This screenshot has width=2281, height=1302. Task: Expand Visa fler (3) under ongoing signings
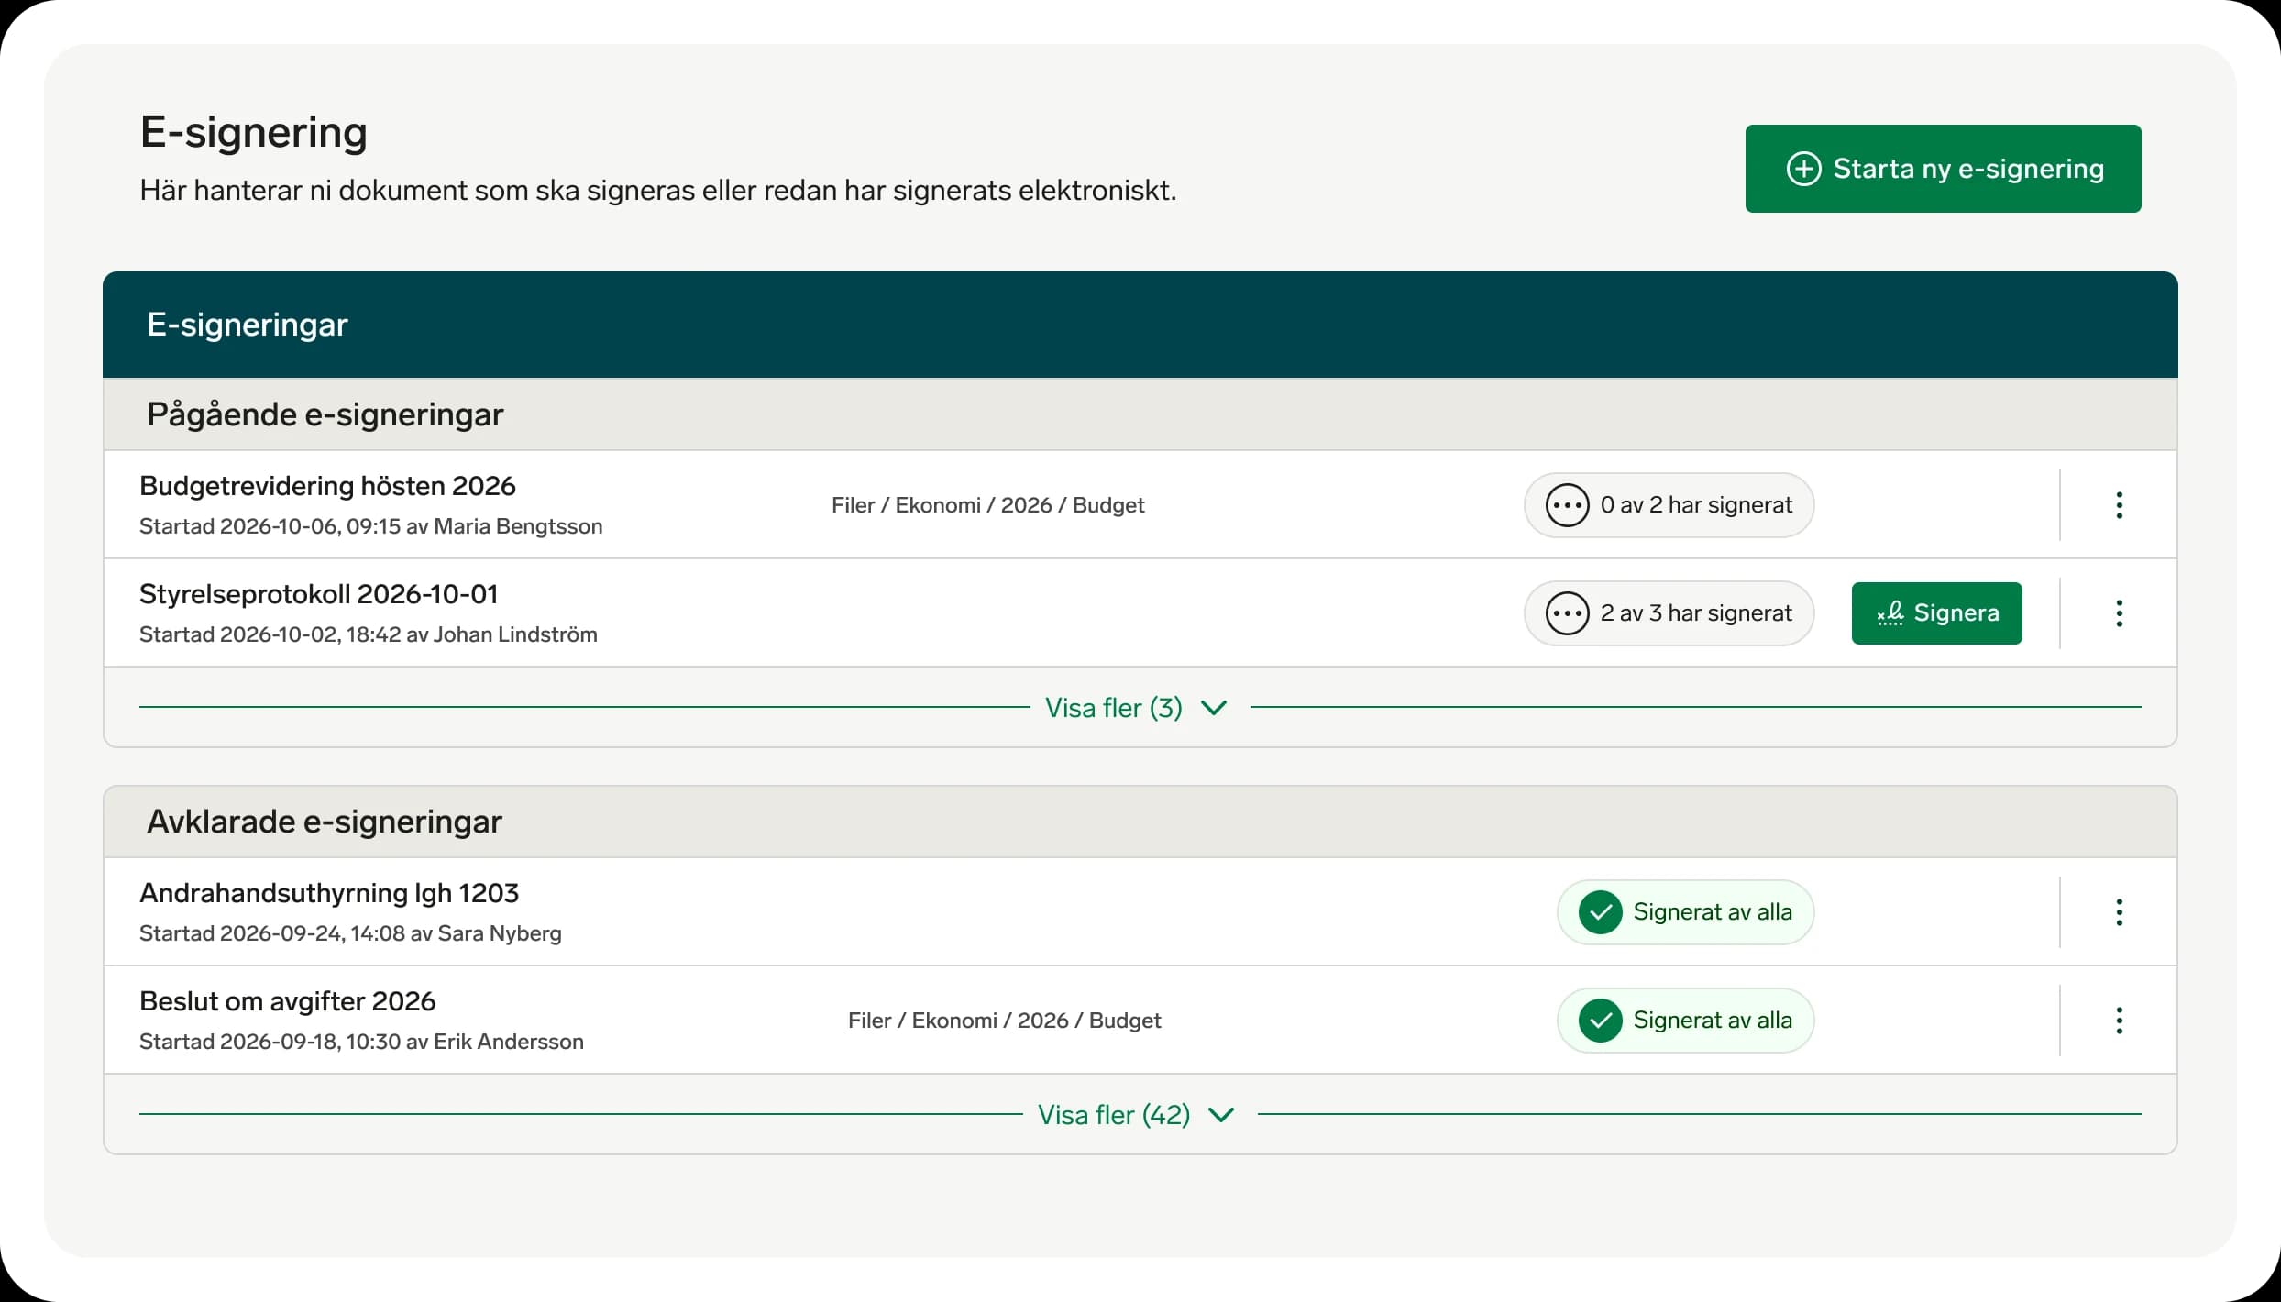[x=1136, y=708]
